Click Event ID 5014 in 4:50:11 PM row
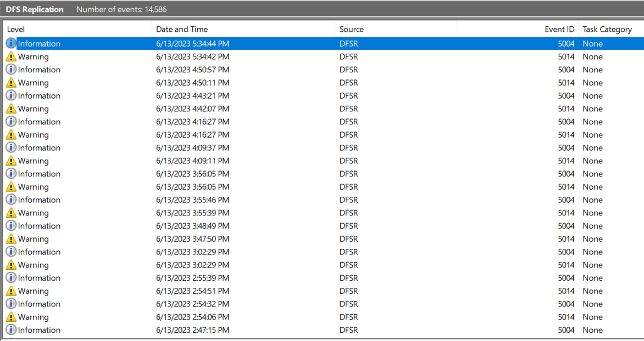Image resolution: width=644 pixels, height=341 pixels. 566,83
